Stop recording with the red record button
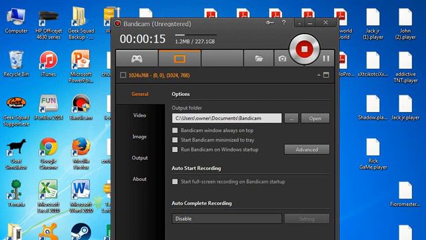426x240 pixels. (x=304, y=49)
